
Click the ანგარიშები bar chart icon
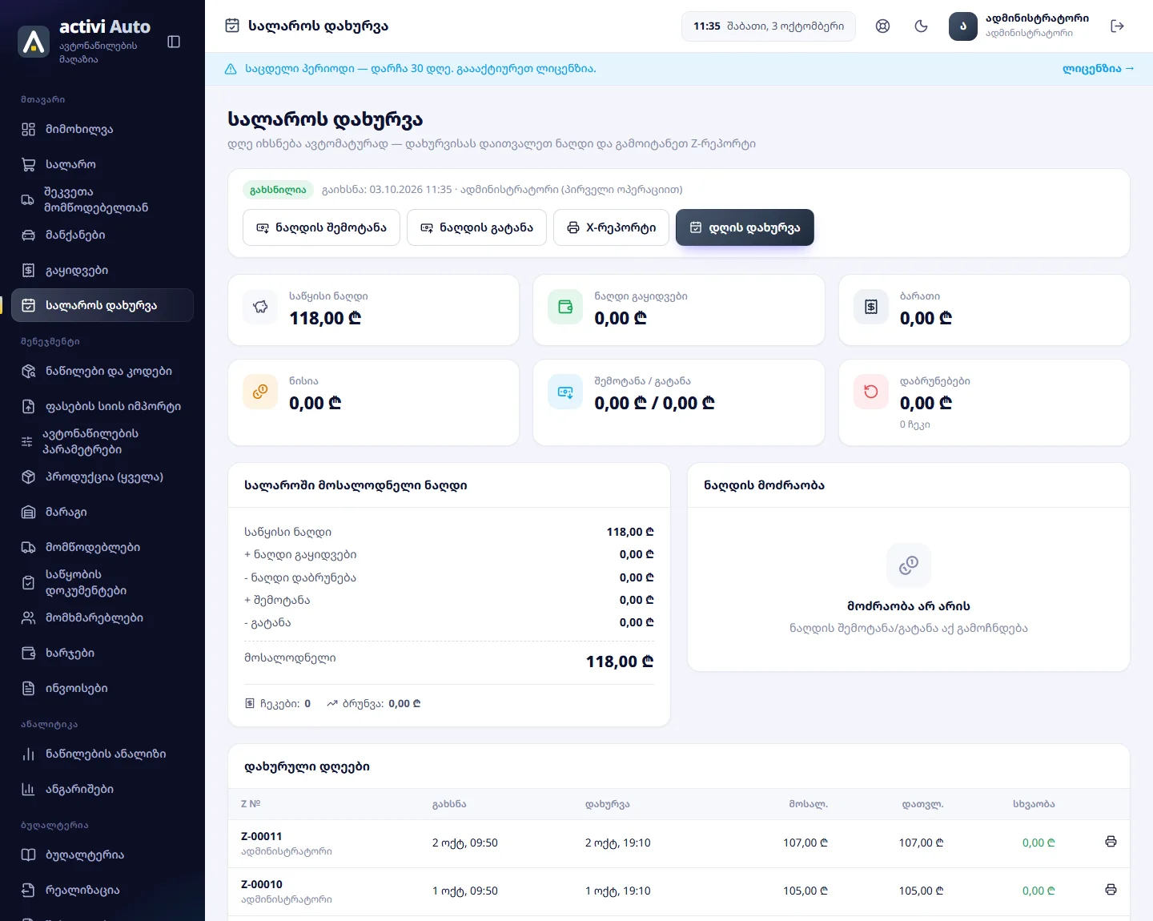[28, 789]
